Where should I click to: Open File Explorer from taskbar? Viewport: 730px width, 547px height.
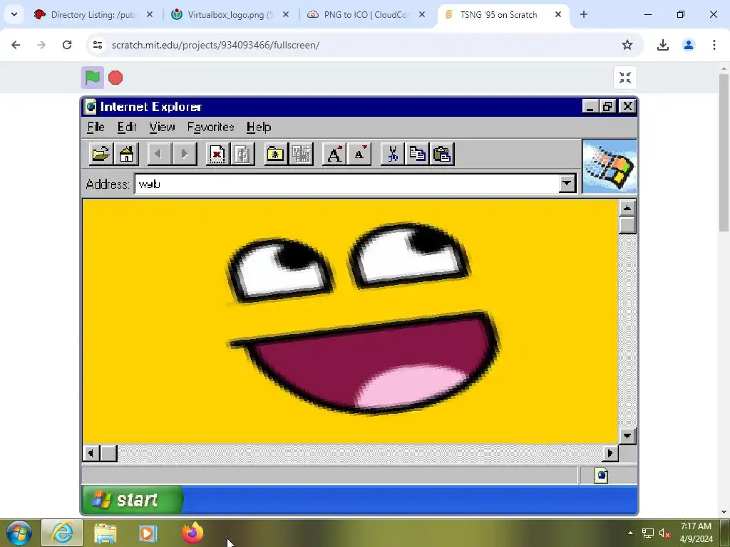(106, 533)
